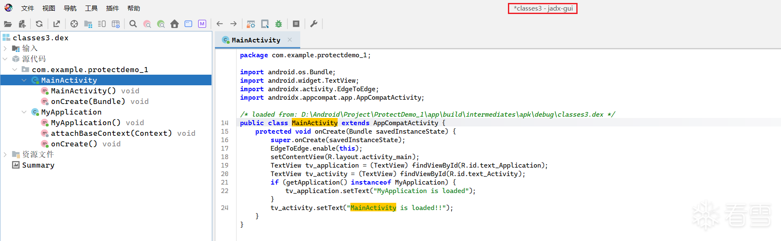Reload files with the refresh icon

(x=39, y=24)
